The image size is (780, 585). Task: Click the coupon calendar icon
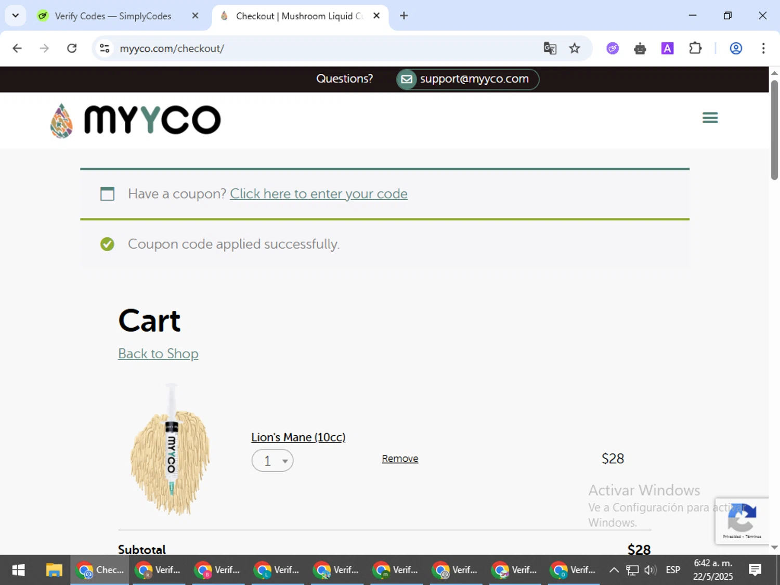click(x=107, y=193)
